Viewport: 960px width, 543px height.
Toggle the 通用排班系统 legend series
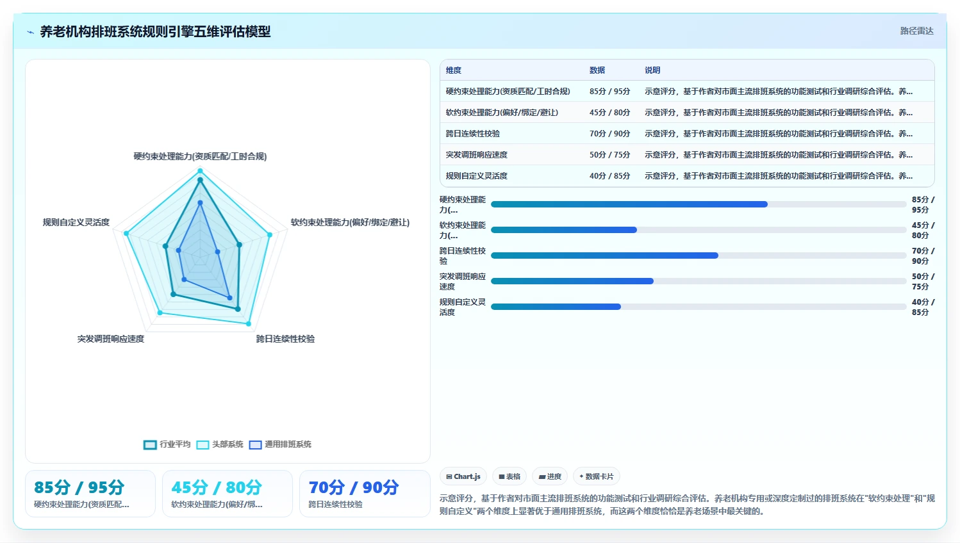(x=280, y=444)
